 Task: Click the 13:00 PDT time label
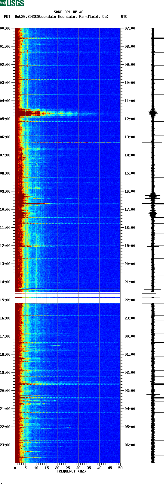5,264
